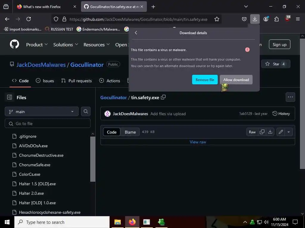Switch to What's new with Firefox tab
Screen dimensions: 305x228
[x=42, y=7]
